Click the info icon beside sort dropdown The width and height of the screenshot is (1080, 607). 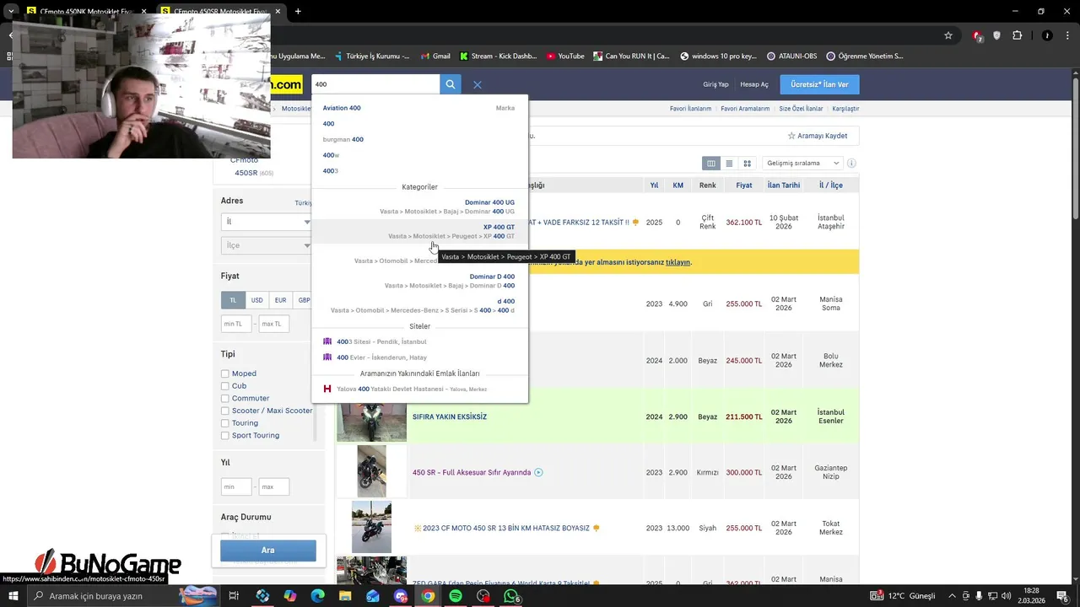click(851, 163)
